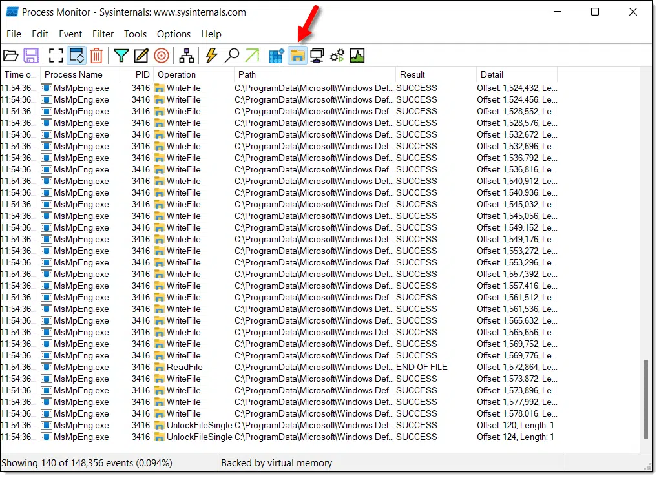
Task: Select detail cell Offset 1,573,872
Action: click(x=517, y=379)
